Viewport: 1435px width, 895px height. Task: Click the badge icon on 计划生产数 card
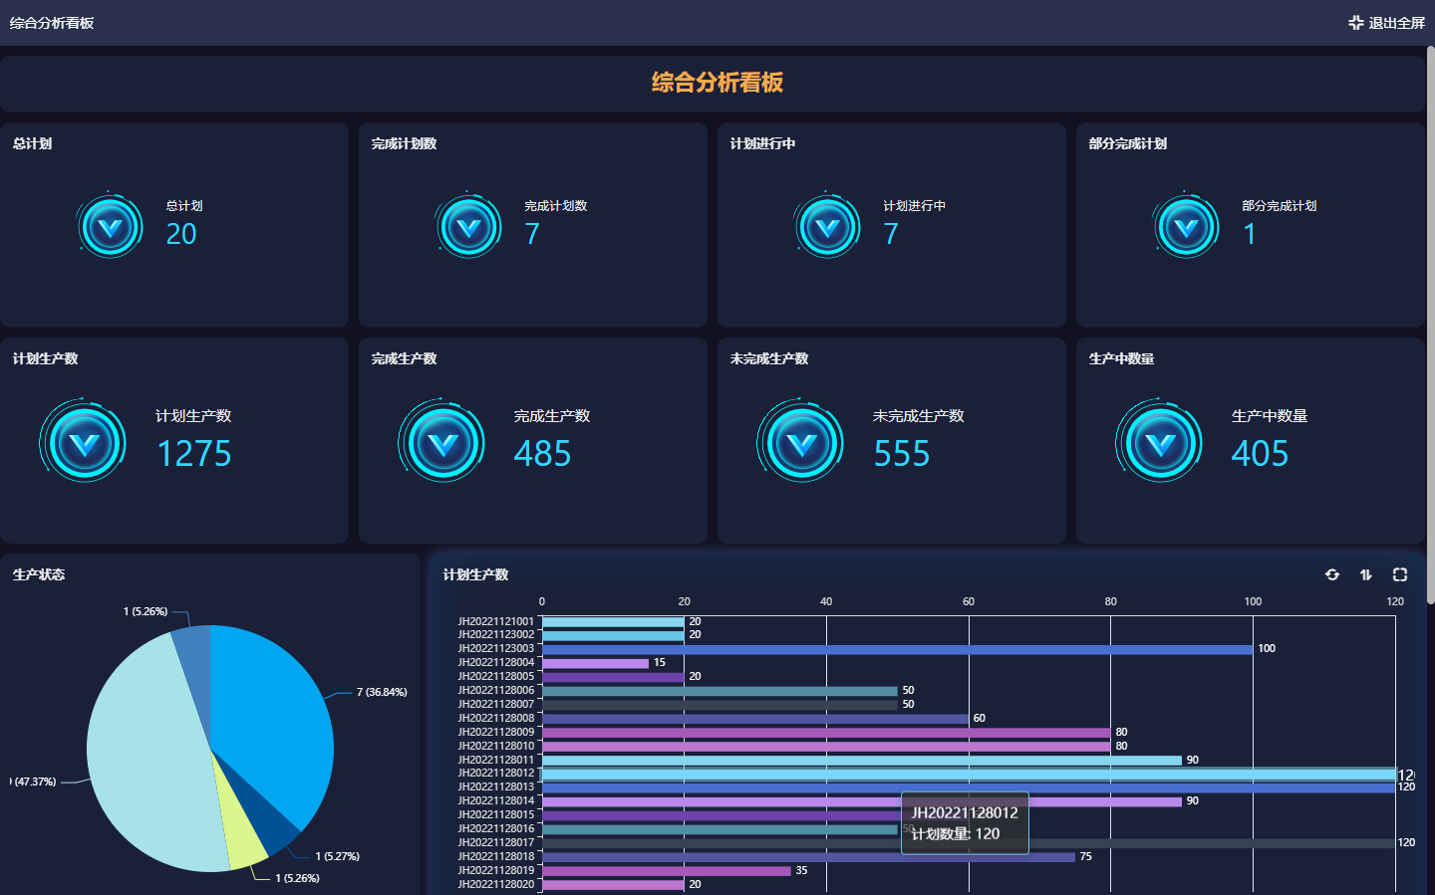[83, 441]
